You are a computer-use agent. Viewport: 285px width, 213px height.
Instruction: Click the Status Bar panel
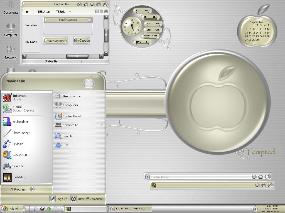click(51, 61)
